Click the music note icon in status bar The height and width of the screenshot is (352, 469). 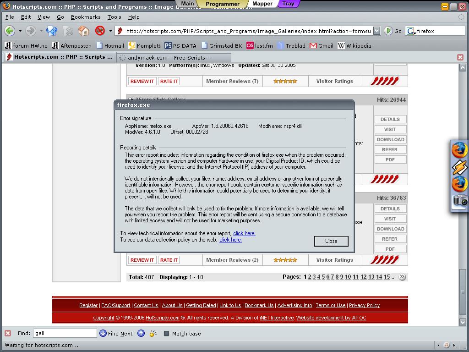[446, 345]
